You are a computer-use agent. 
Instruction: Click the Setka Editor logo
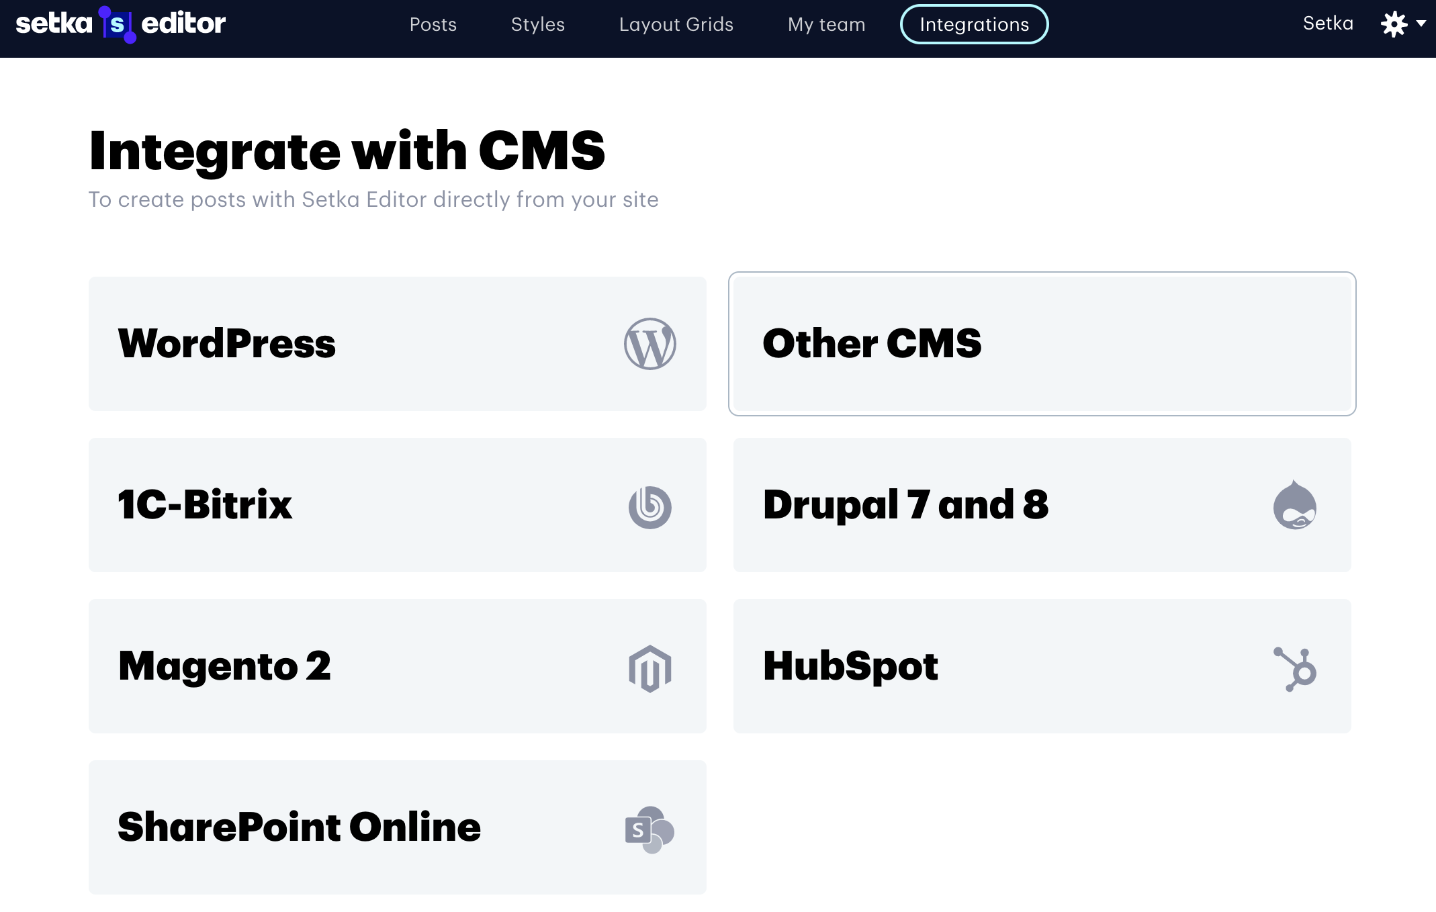[x=121, y=24]
